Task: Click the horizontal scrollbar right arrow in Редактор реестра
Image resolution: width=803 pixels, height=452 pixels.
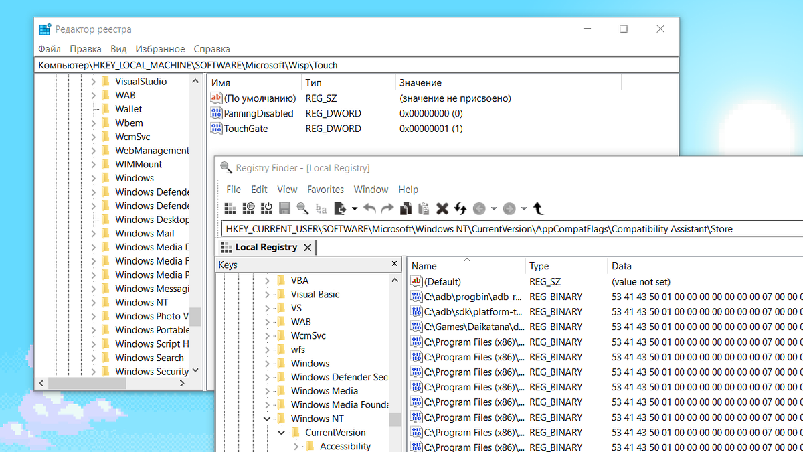Action: click(182, 384)
